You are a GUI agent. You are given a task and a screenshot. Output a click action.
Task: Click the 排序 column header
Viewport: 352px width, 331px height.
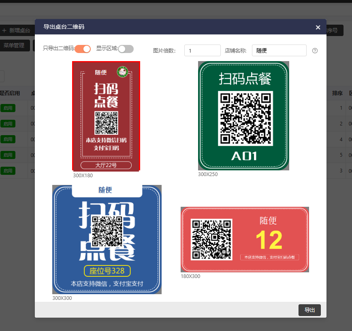tap(337, 93)
